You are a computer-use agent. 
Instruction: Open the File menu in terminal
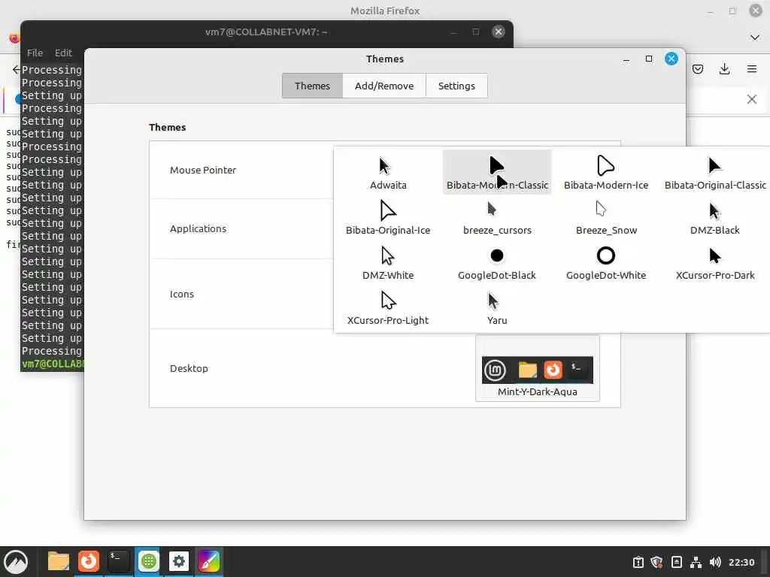point(35,53)
